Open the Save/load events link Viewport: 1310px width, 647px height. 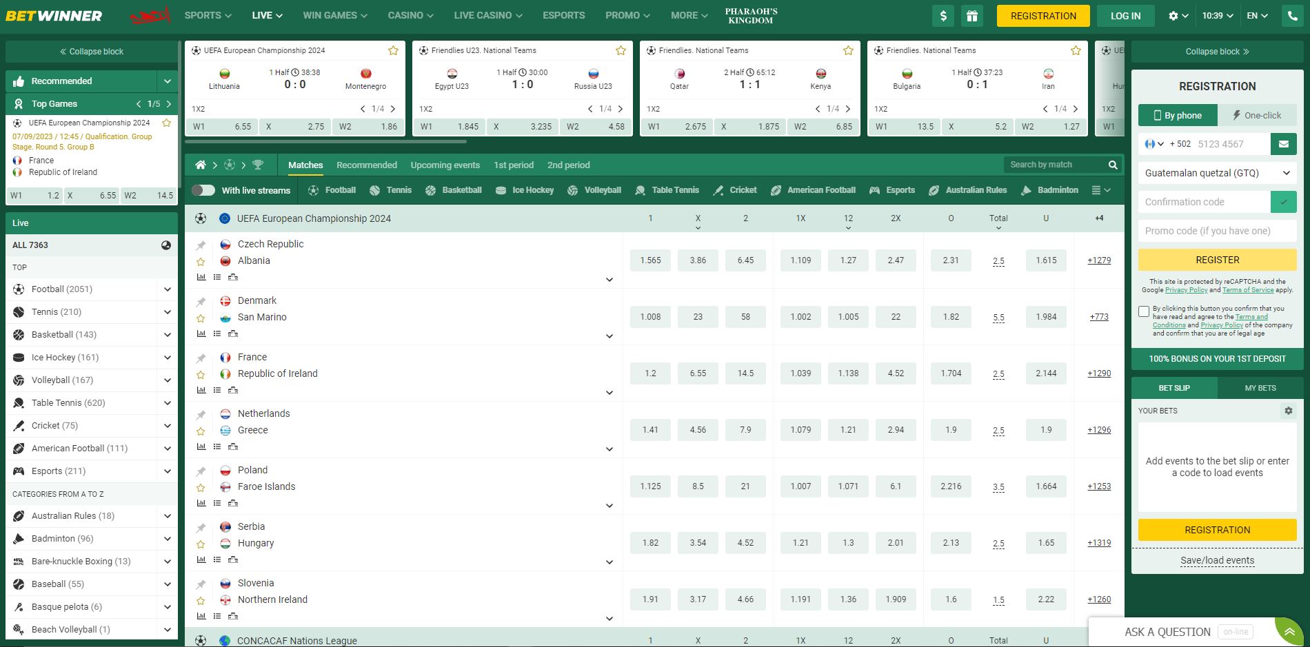tap(1217, 560)
